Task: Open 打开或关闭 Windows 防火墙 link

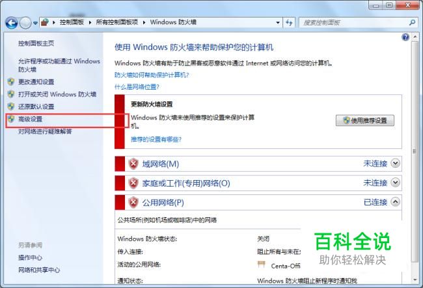Action: (x=57, y=94)
